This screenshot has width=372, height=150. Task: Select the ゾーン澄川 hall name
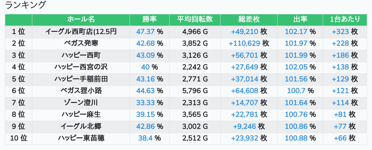(81, 103)
